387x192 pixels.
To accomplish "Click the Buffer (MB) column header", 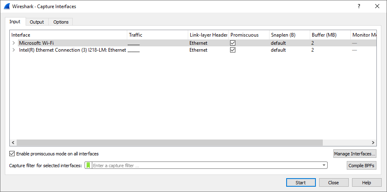I will pyautogui.click(x=330, y=35).
